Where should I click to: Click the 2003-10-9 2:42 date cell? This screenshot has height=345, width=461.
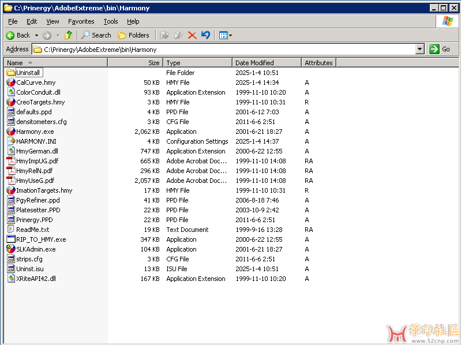pos(257,210)
